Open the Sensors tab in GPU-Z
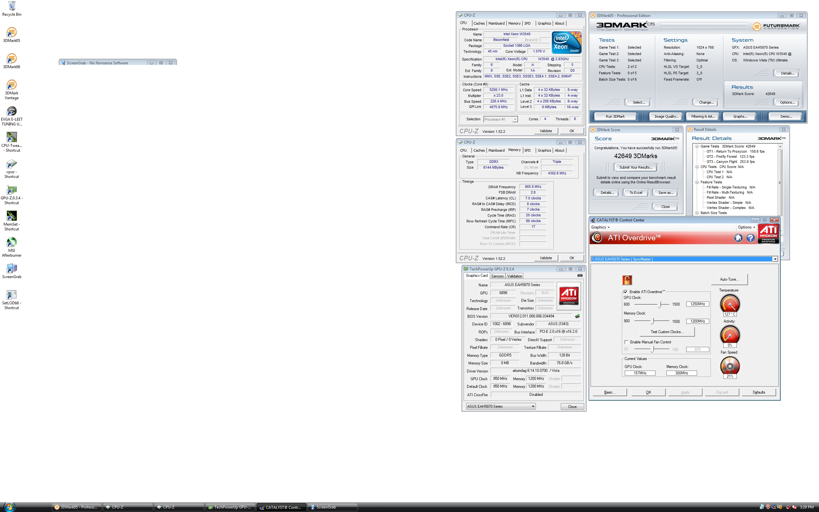The height and width of the screenshot is (512, 819). 497,276
